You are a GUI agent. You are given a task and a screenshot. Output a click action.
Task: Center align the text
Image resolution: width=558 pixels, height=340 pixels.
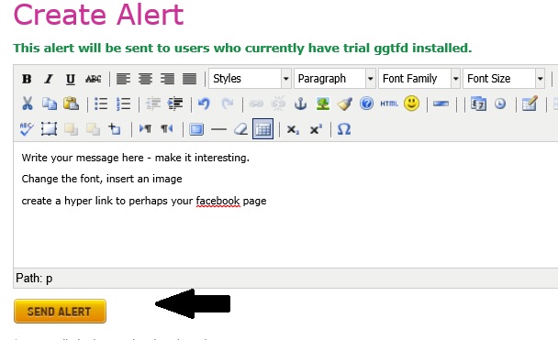click(x=145, y=79)
